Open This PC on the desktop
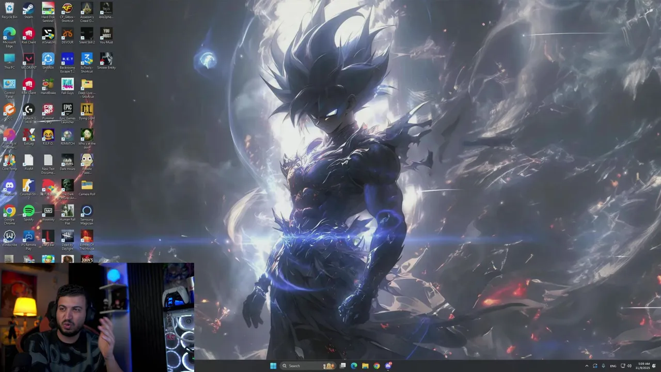This screenshot has height=372, width=661. click(9, 61)
